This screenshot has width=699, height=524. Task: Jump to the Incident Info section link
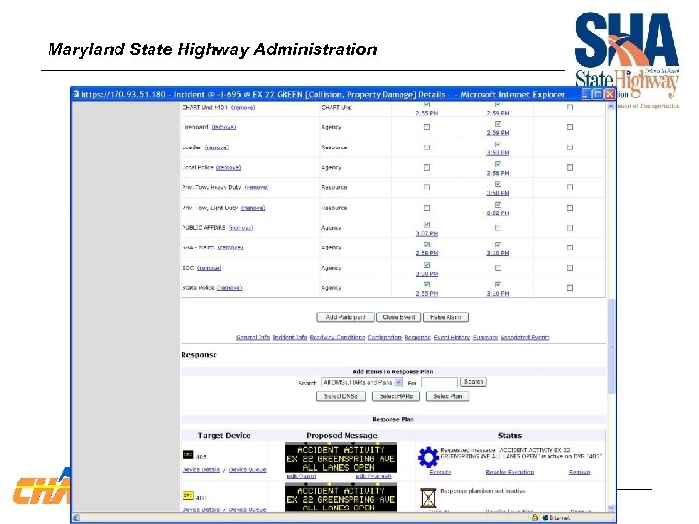(x=289, y=337)
